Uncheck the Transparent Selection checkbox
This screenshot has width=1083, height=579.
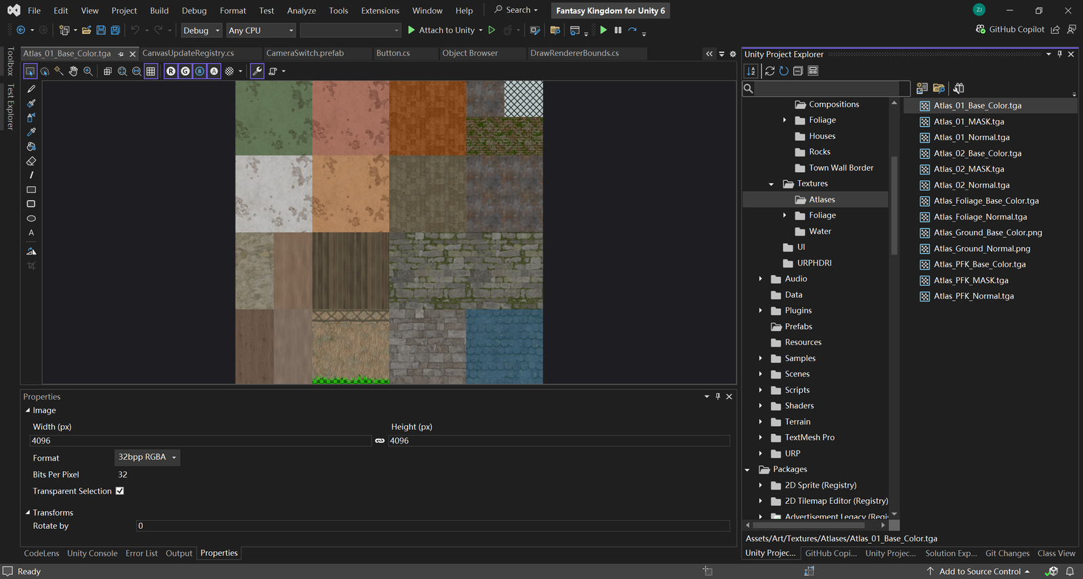[x=120, y=491]
